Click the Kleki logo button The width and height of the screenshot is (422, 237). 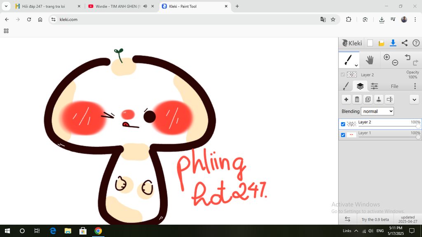(352, 43)
